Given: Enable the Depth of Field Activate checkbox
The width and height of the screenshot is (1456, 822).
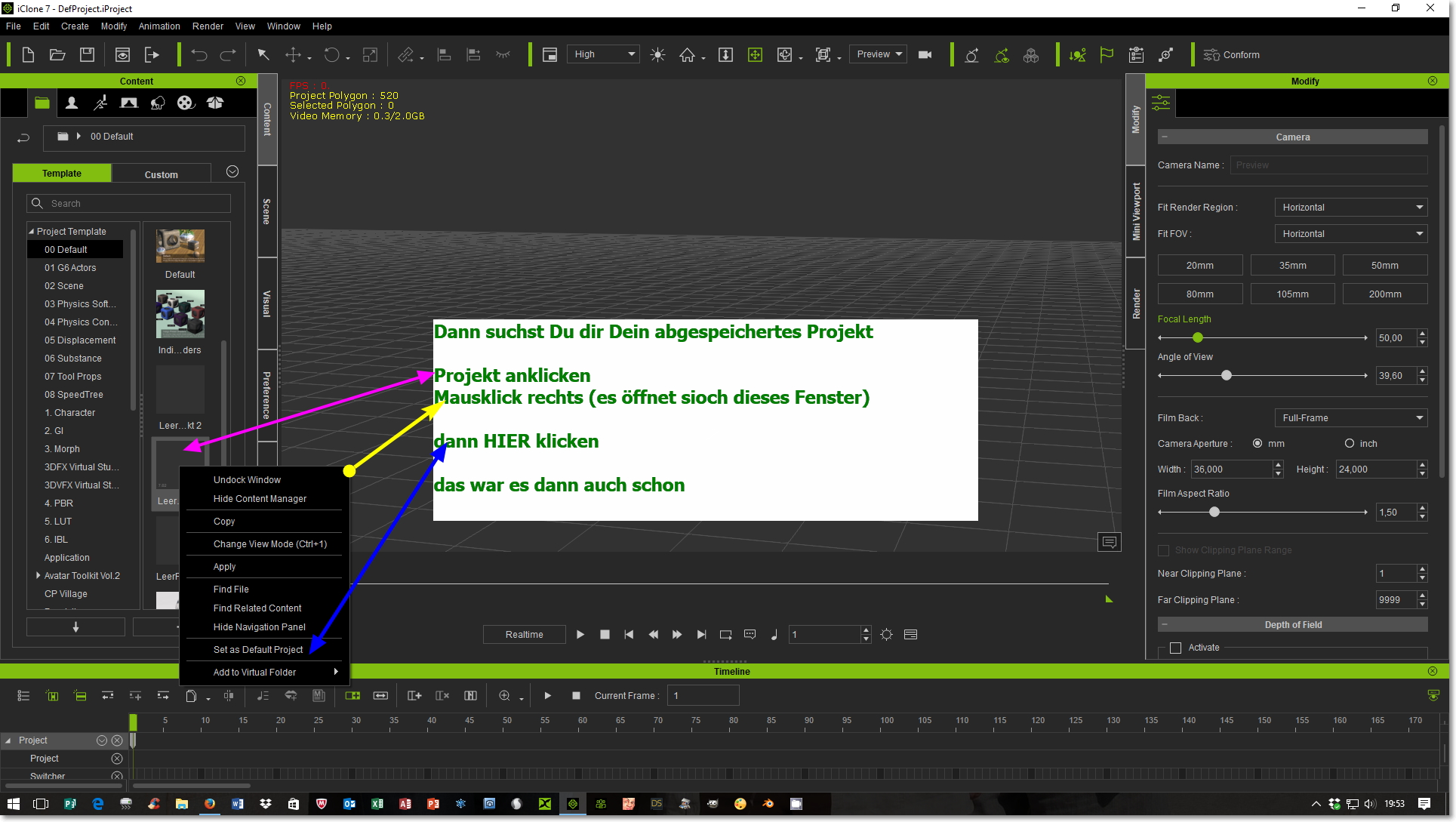Looking at the screenshot, I should (x=1175, y=648).
